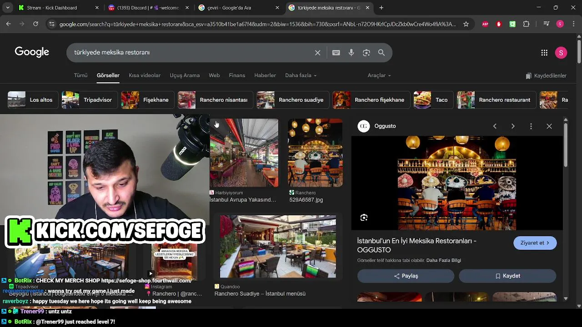The image size is (582, 327).
Task: Click the Google logo
Action: 32,52
